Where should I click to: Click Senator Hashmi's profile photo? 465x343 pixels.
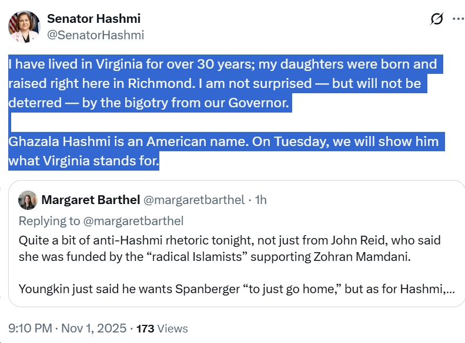(x=24, y=26)
